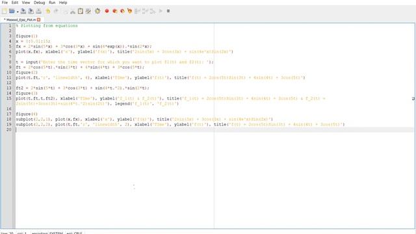Place cursor on empty line 20
416x234 pixels.
point(215,130)
